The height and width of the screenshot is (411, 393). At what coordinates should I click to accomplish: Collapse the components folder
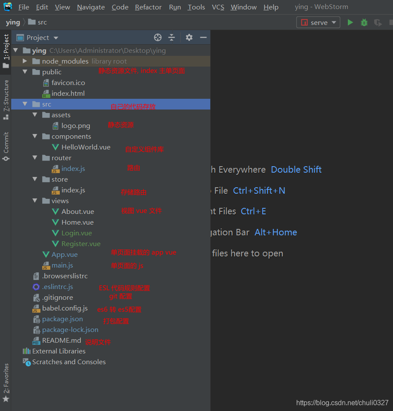(x=35, y=136)
